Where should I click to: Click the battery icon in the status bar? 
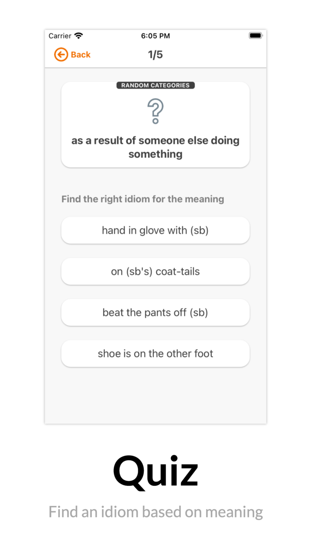pyautogui.click(x=255, y=36)
